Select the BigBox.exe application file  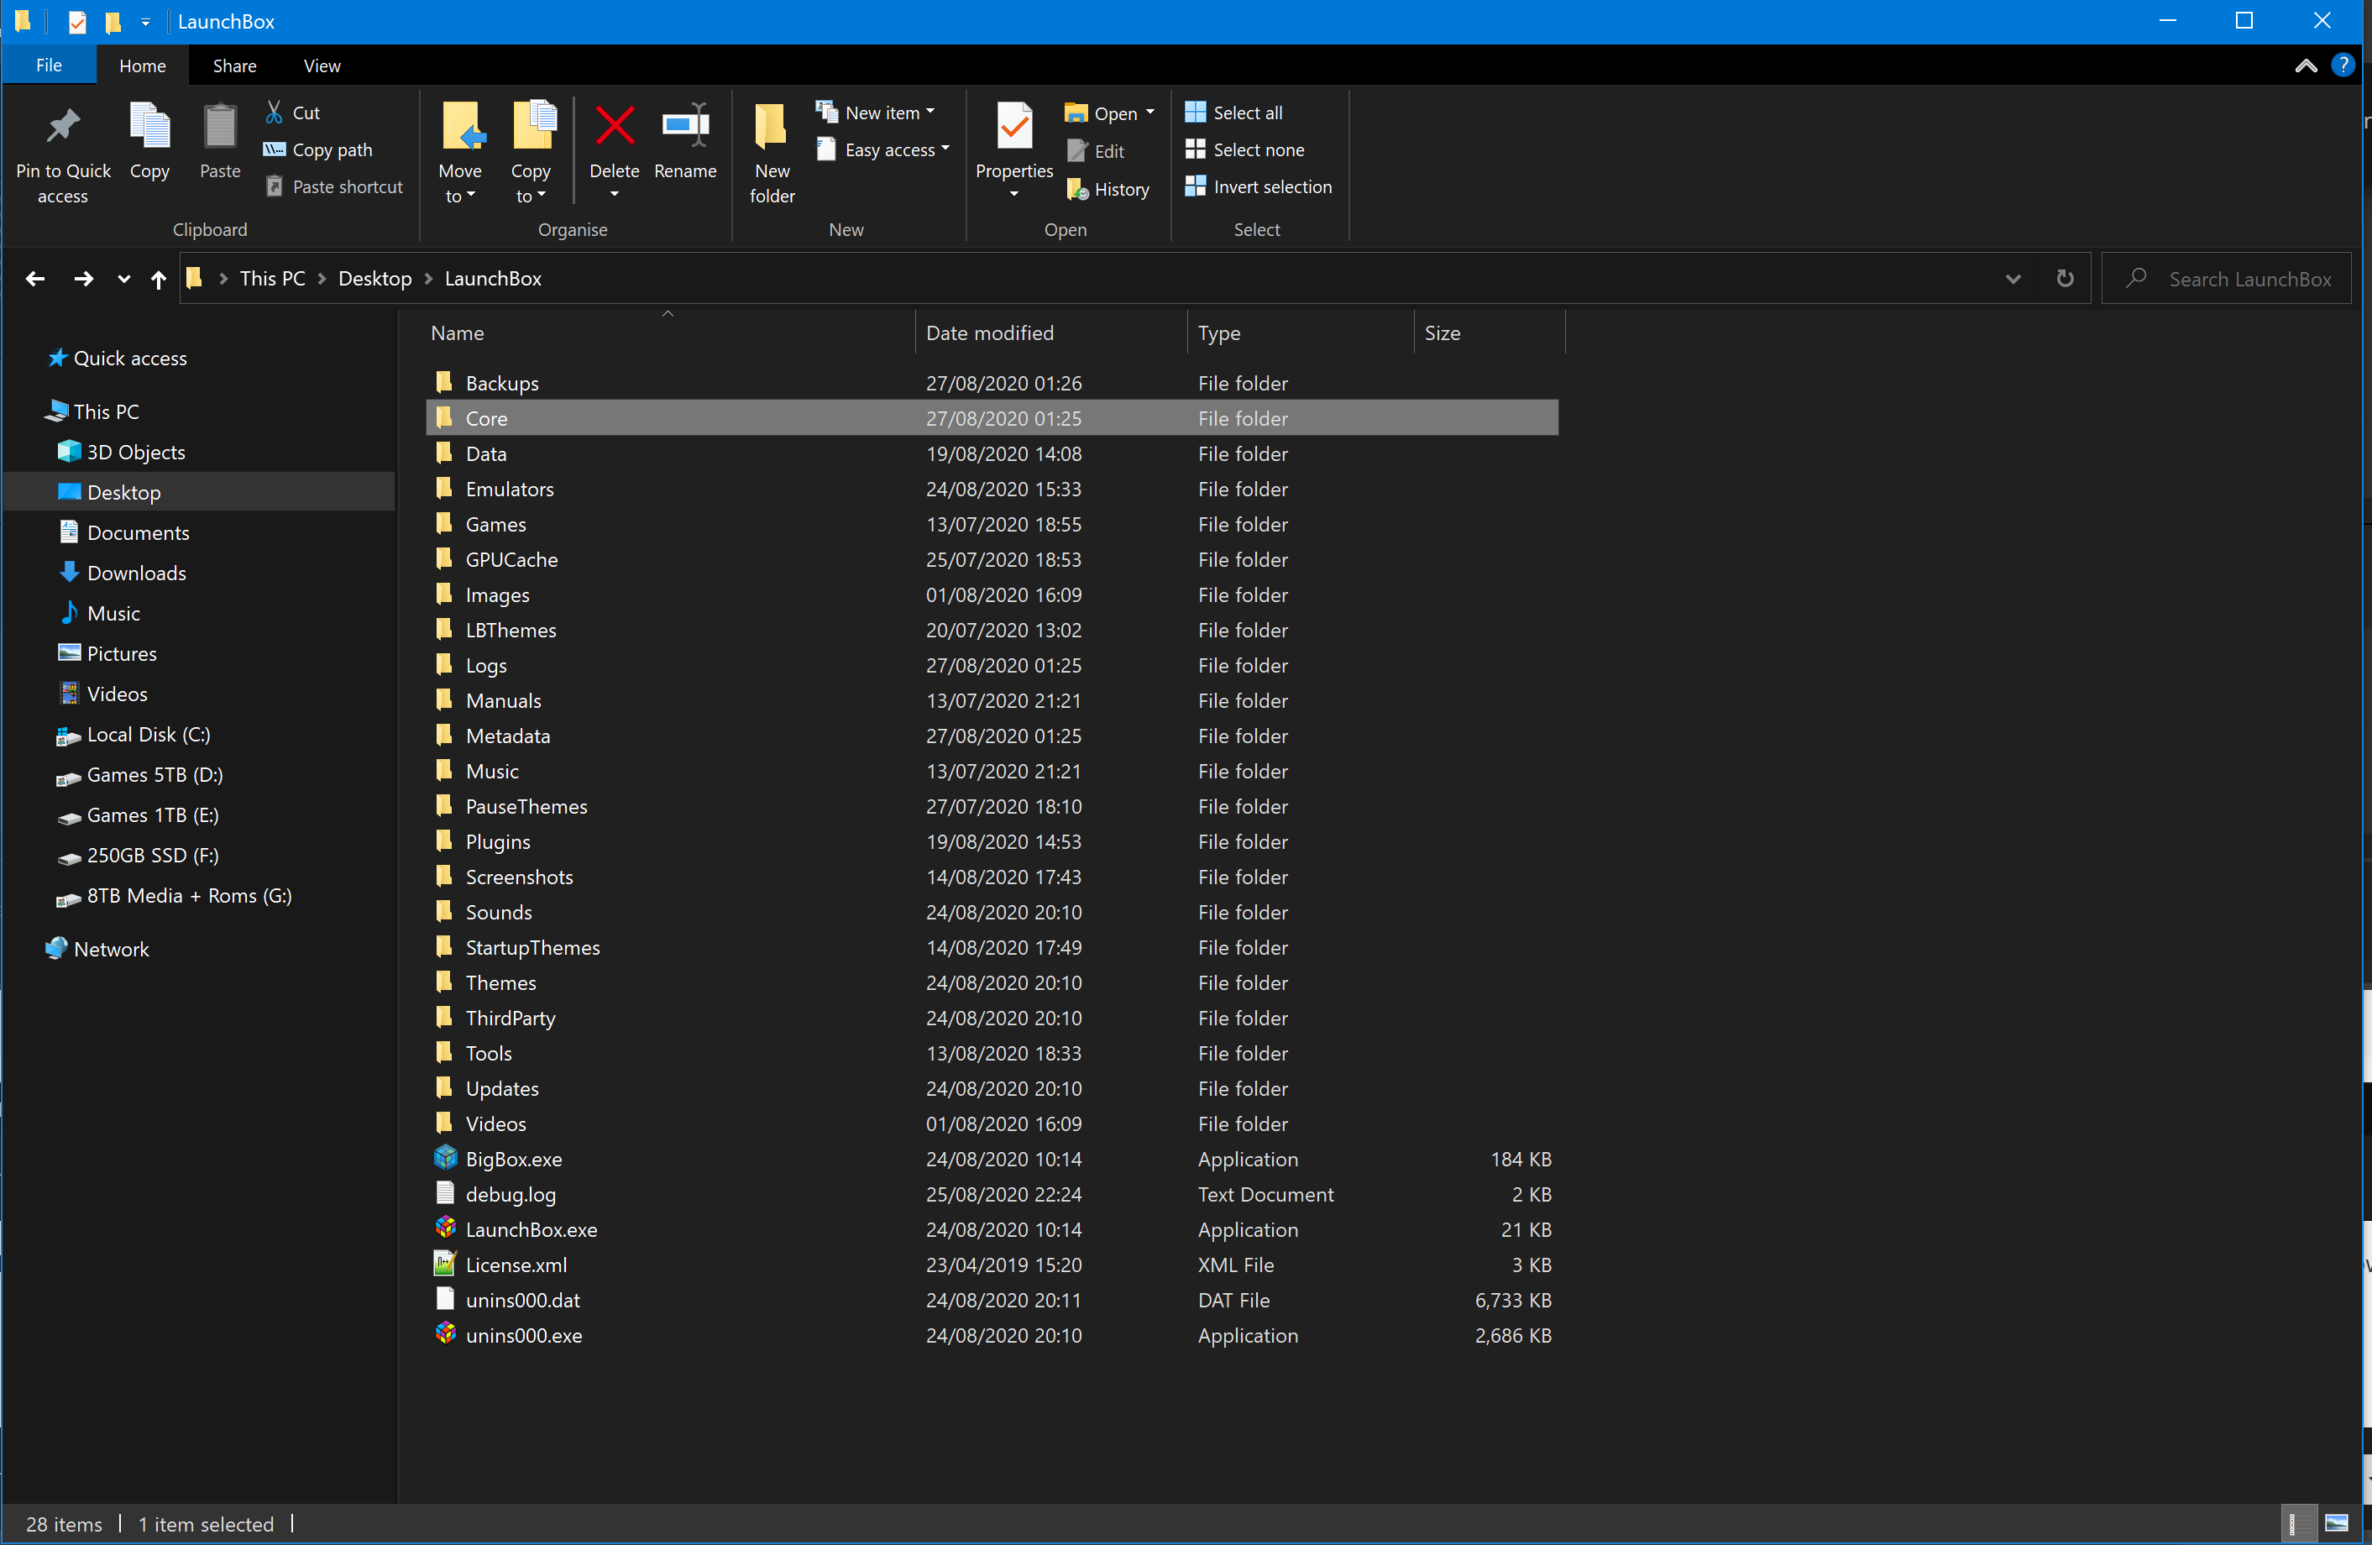pos(992,1158)
